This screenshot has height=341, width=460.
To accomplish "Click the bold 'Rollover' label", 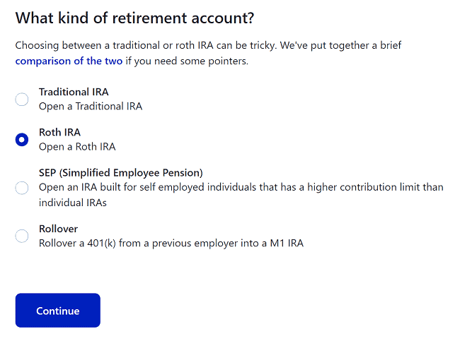I will [x=58, y=229].
